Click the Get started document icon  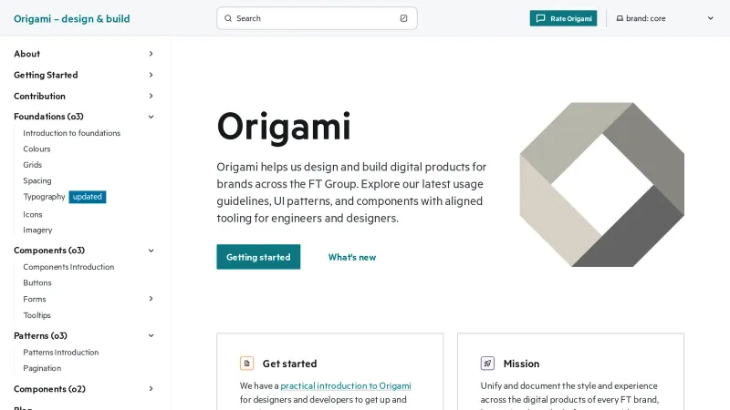coord(246,364)
